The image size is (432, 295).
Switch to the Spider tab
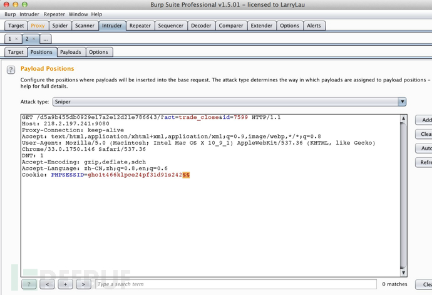click(x=59, y=26)
